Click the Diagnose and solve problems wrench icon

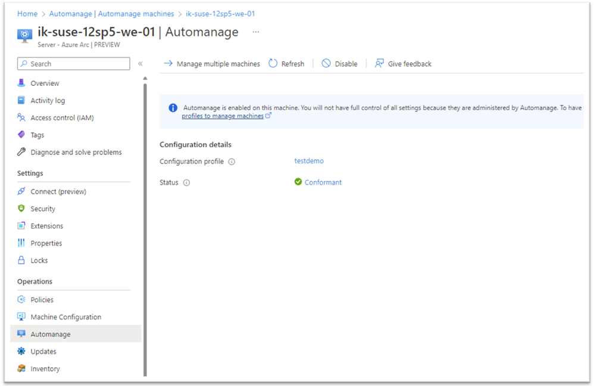tap(21, 152)
